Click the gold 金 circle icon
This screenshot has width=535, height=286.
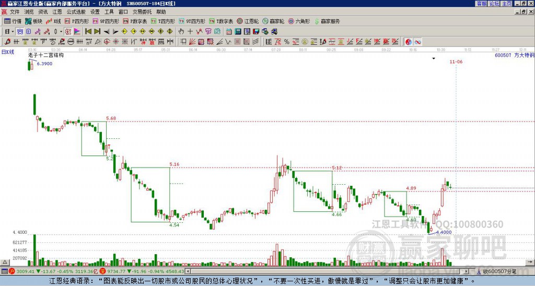(x=305, y=42)
